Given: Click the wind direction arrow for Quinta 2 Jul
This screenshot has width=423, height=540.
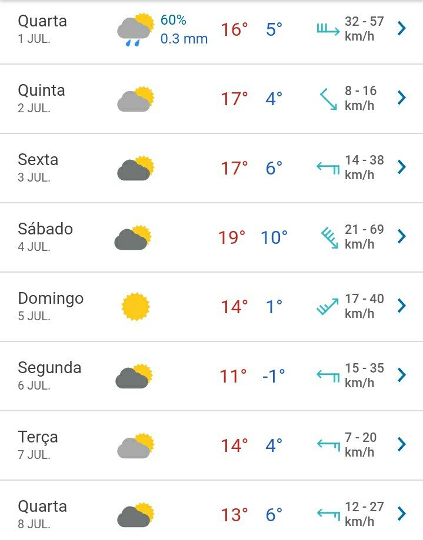Looking at the screenshot, I should tap(328, 99).
